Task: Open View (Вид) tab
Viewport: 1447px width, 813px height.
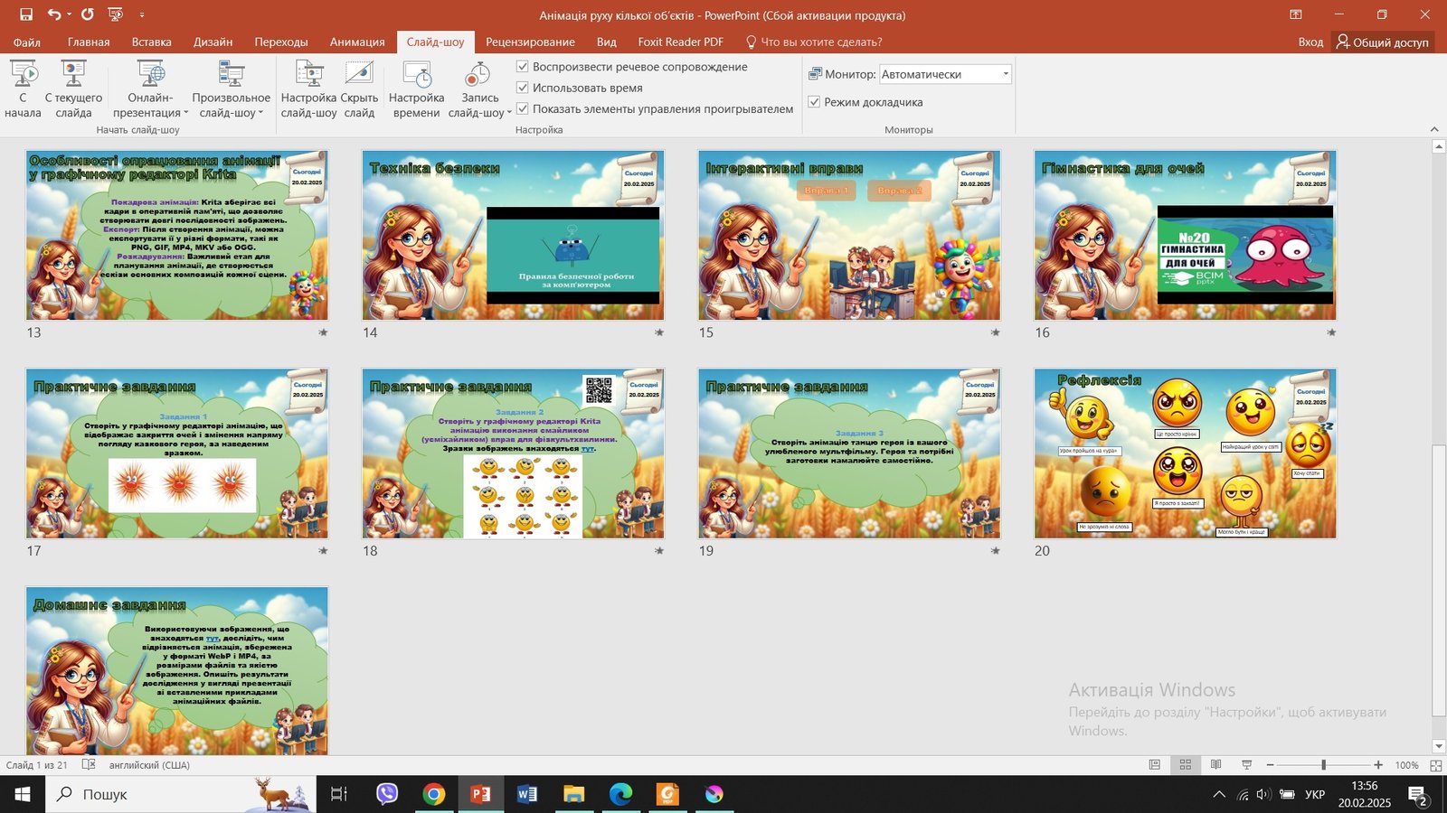Action: click(x=606, y=42)
